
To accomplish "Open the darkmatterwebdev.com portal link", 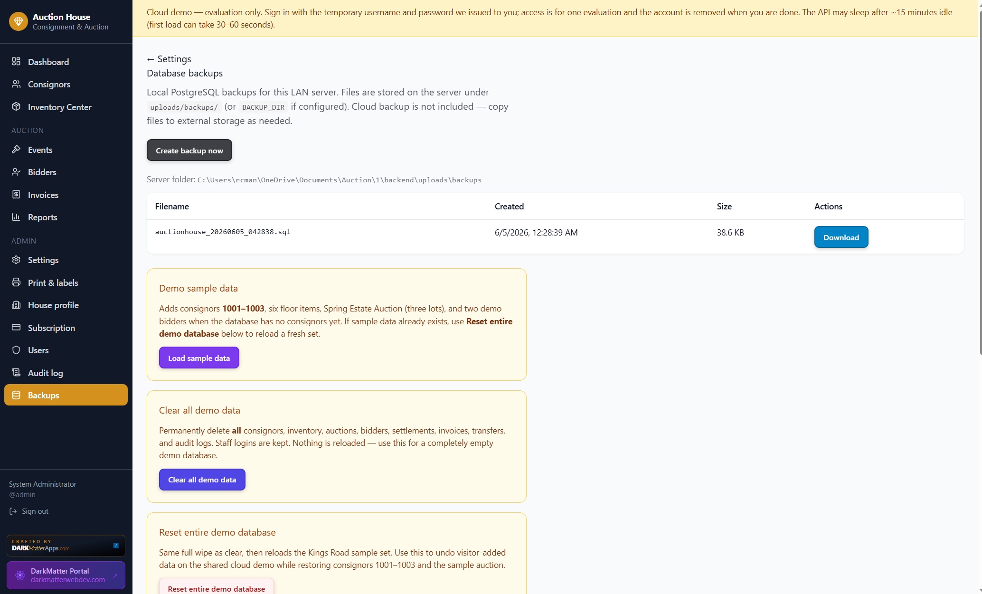I will [66, 575].
